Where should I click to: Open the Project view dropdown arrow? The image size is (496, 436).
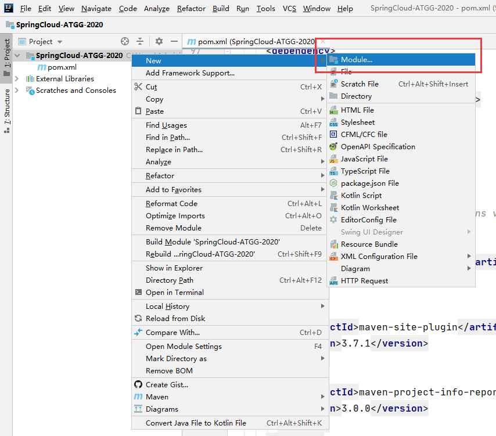(x=60, y=42)
